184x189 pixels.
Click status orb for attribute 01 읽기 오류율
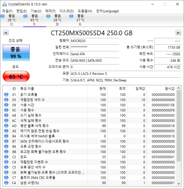pyautogui.click(x=6, y=94)
